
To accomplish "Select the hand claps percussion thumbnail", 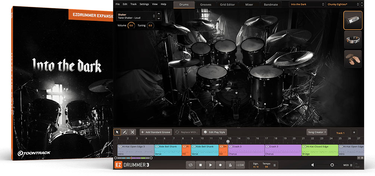I will point(353,59).
